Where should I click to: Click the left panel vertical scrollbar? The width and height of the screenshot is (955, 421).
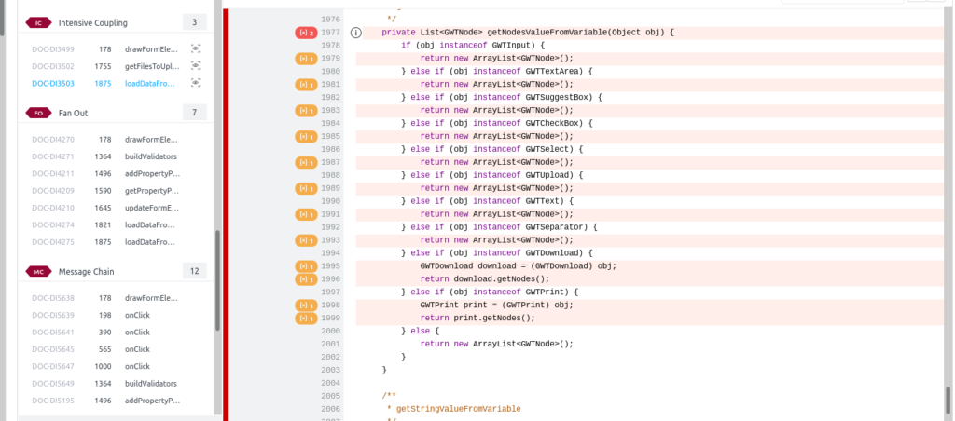217,279
